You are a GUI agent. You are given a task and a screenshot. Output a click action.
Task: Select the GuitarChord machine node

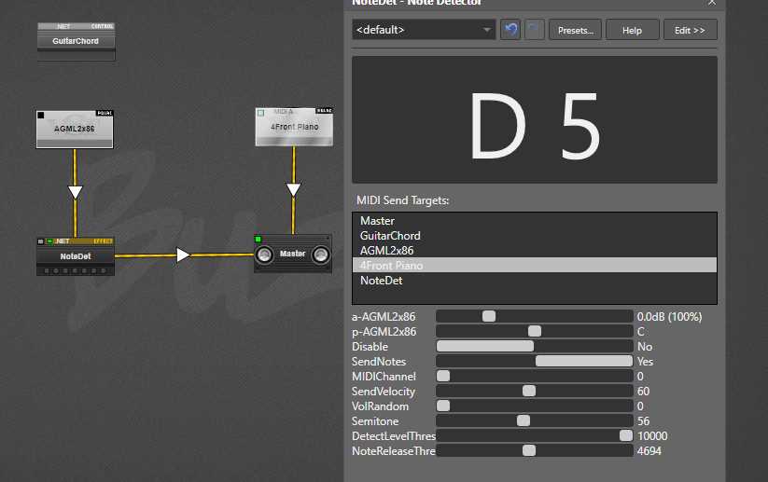[76, 41]
